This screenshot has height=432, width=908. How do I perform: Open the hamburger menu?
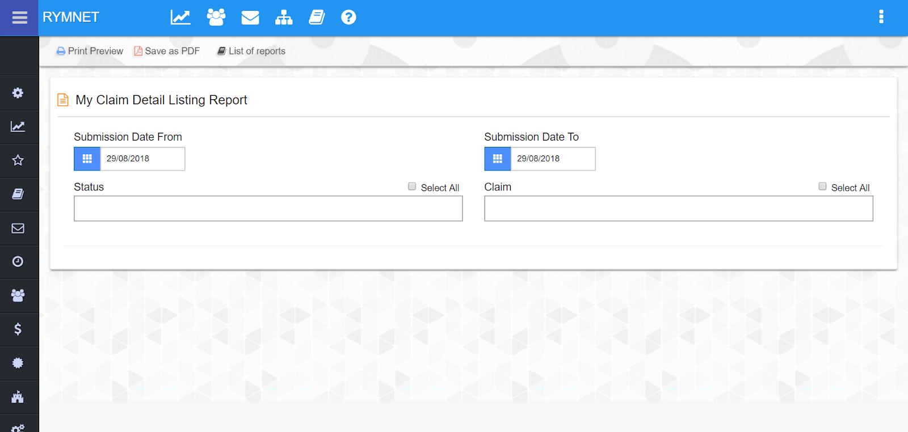[x=19, y=18]
